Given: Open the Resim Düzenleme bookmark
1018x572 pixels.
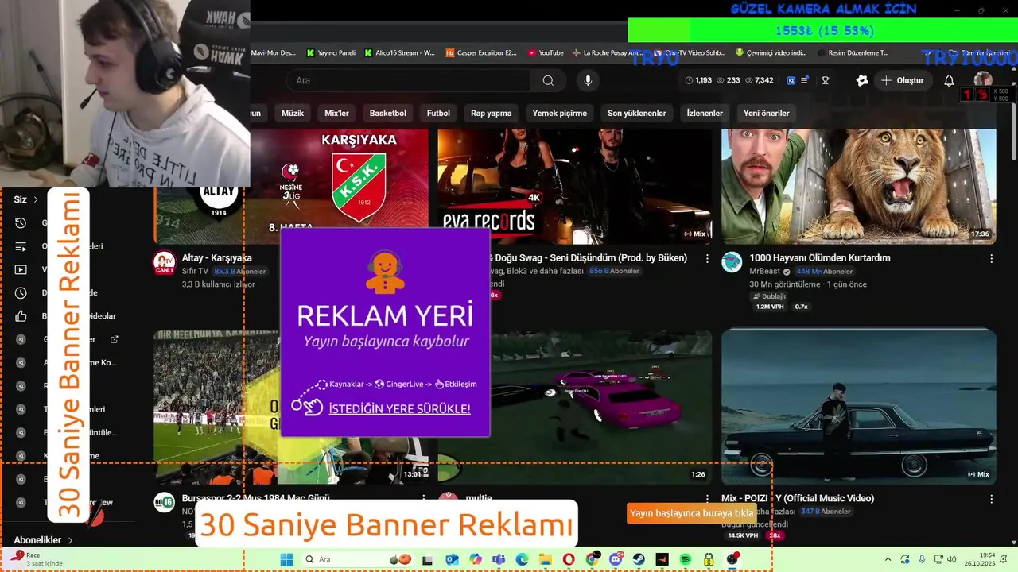Looking at the screenshot, I should tap(853, 53).
